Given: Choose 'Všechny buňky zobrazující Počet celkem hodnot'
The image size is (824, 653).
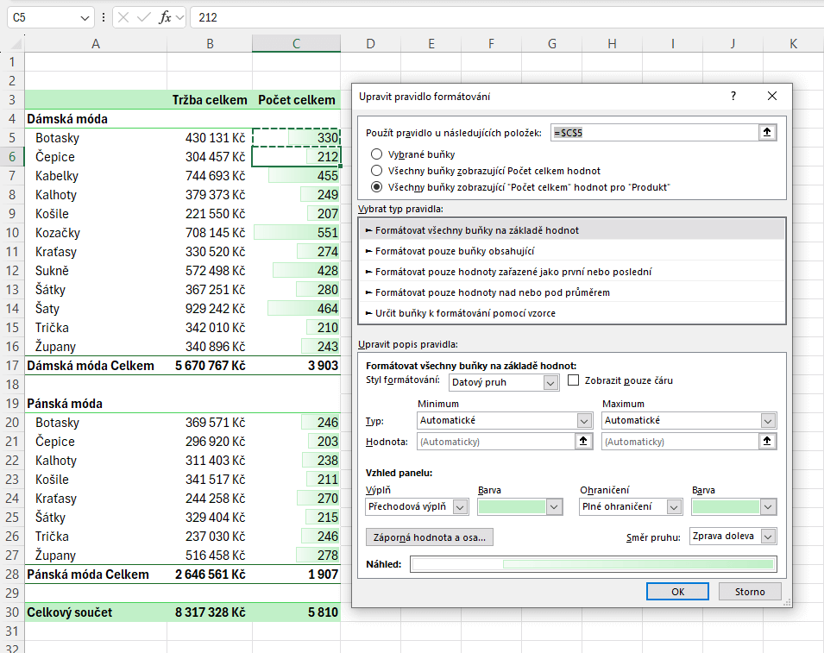Looking at the screenshot, I should 376,171.
